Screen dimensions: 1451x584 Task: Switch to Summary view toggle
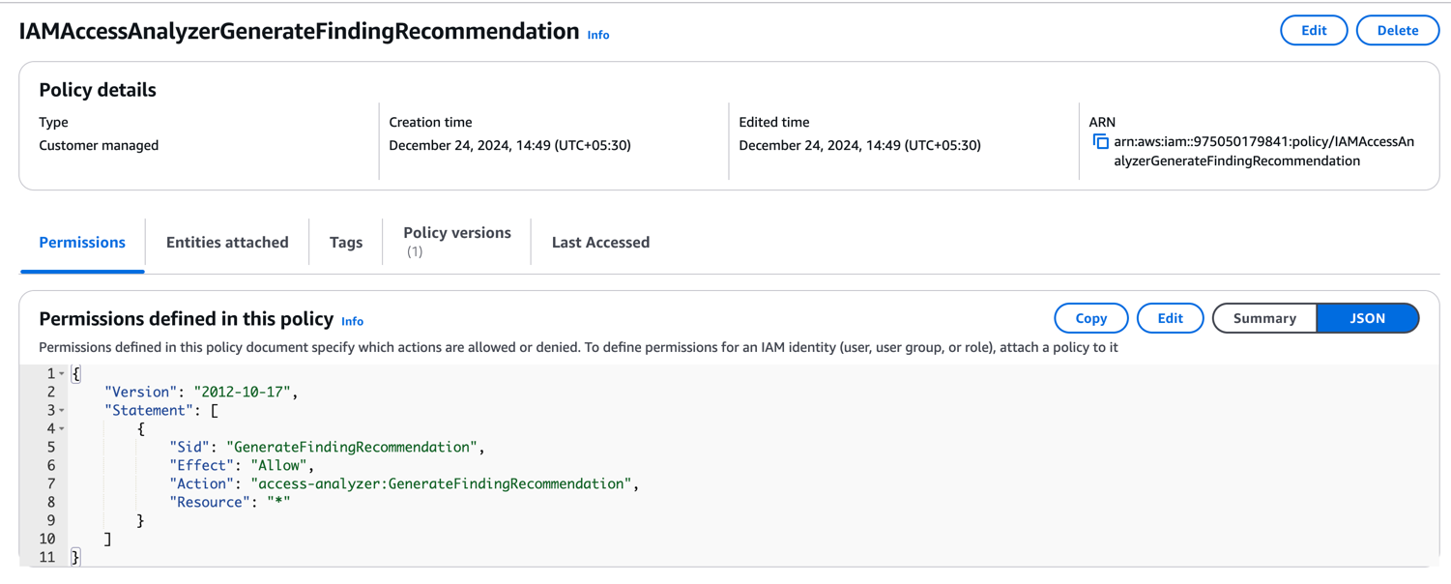click(x=1264, y=318)
